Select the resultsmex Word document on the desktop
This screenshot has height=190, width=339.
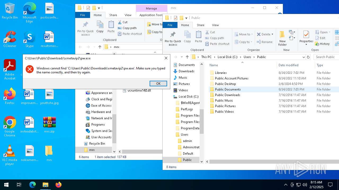point(49,39)
